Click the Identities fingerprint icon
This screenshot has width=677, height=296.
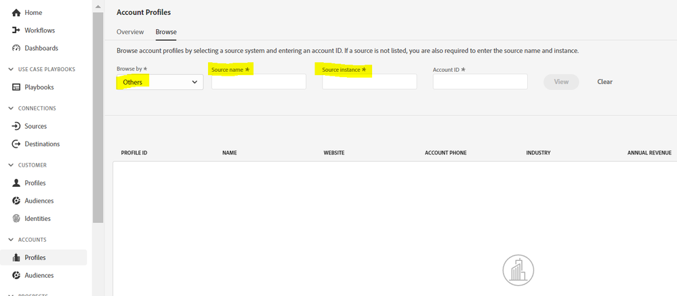click(16, 218)
